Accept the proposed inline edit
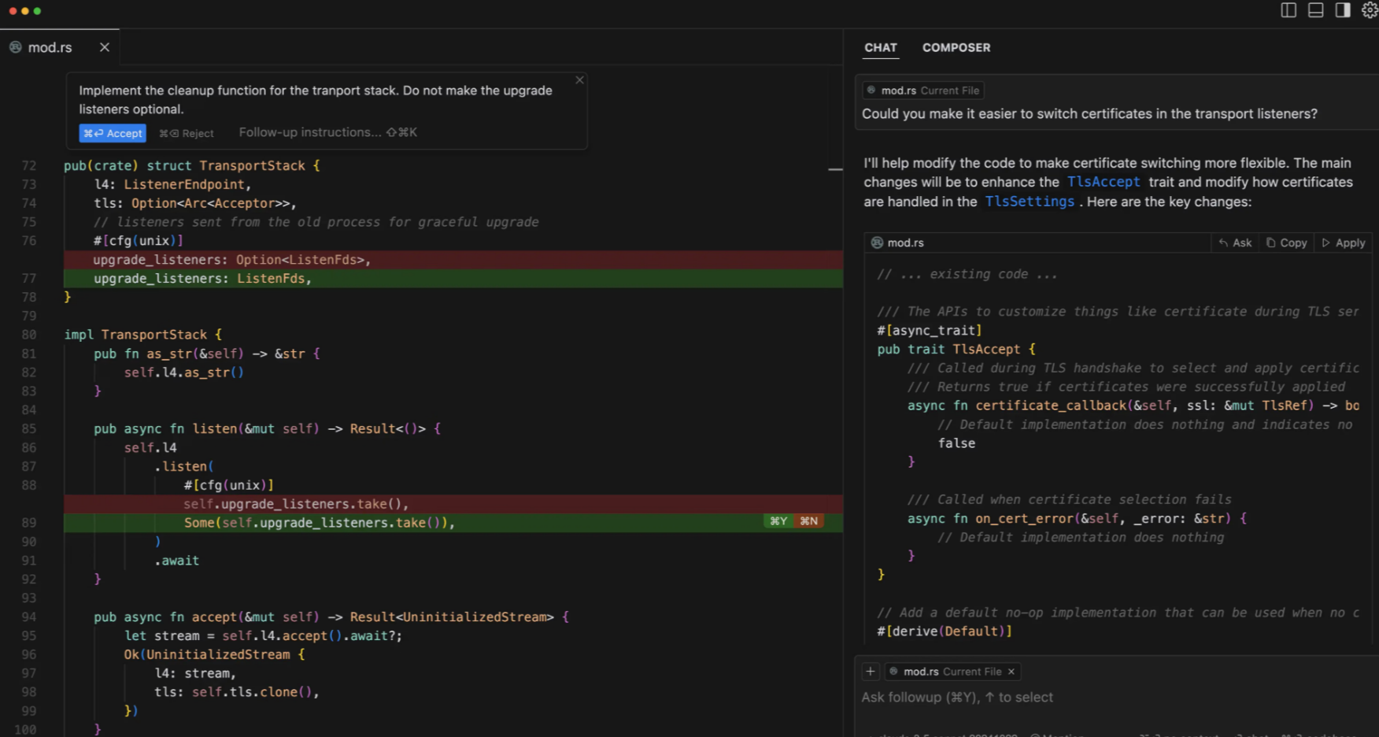1379x737 pixels. (113, 133)
